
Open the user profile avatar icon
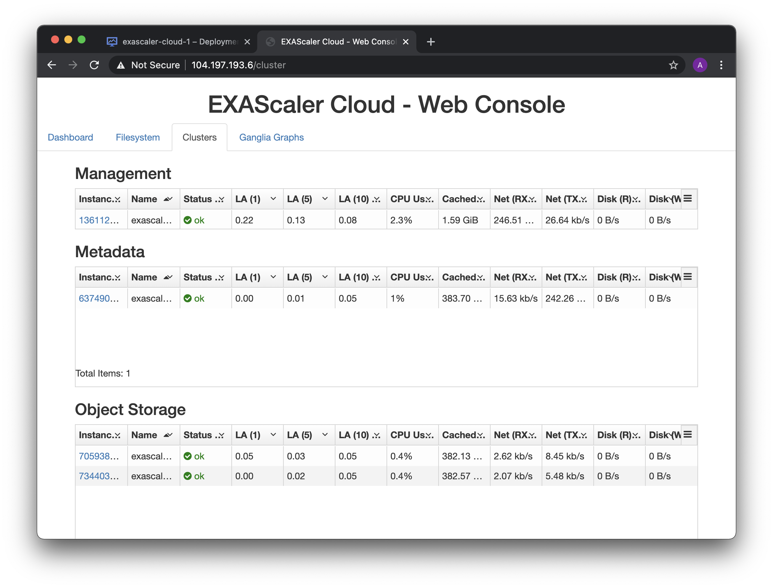point(699,65)
